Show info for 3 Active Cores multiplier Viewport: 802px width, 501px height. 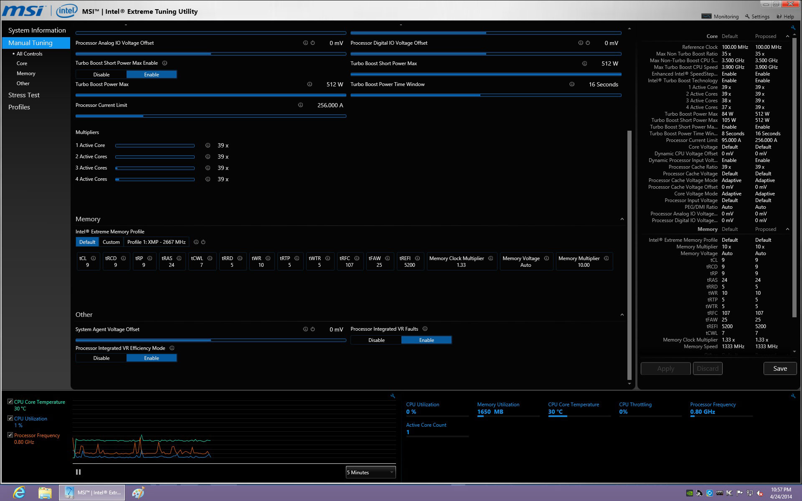tap(208, 168)
